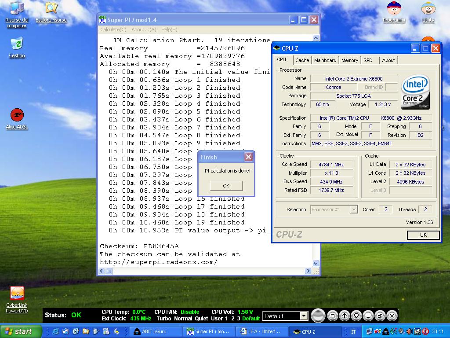Switch to the SPD tab in CPU-Z
This screenshot has width=450, height=338.
point(368,60)
